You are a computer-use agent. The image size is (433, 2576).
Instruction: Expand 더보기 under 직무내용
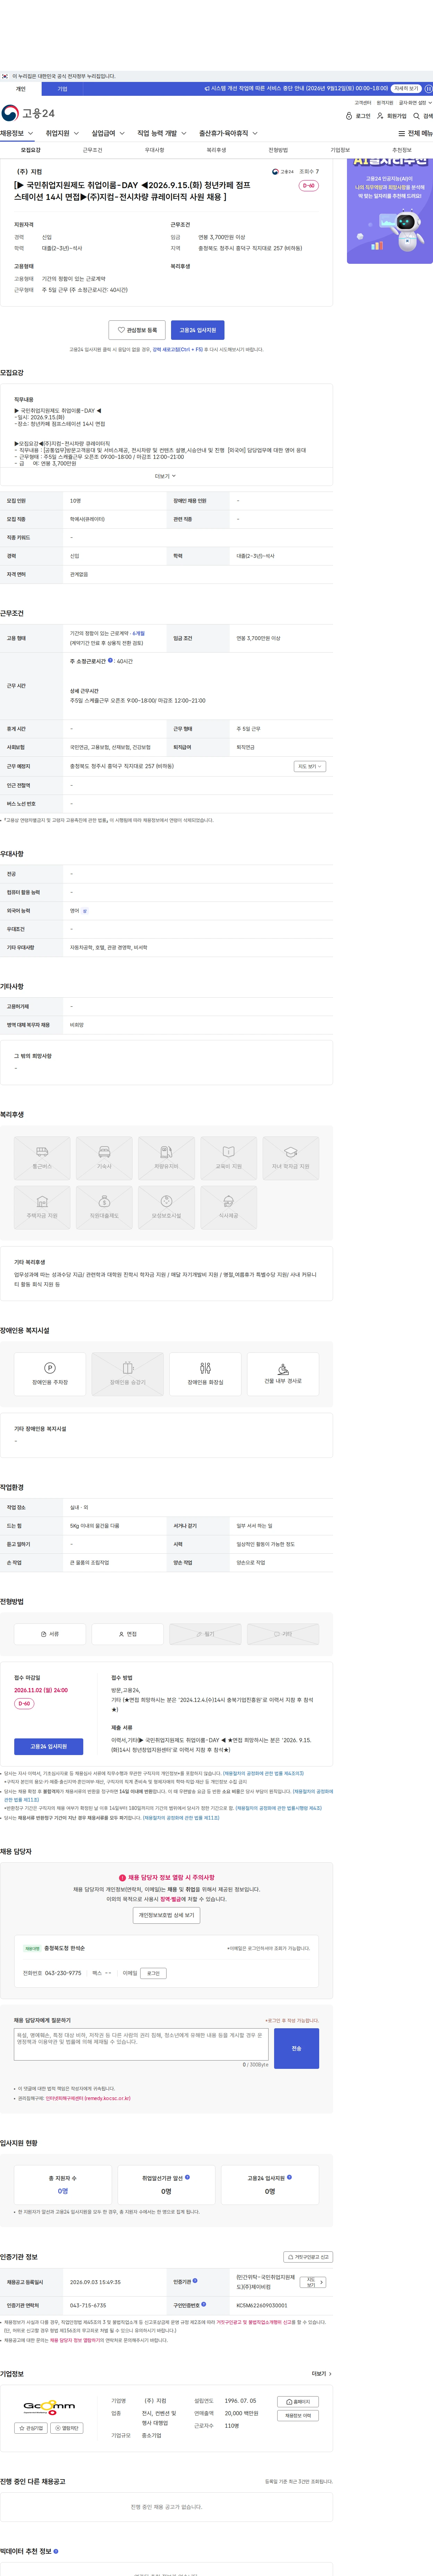(165, 476)
